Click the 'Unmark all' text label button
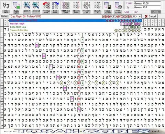 (97, 12)
